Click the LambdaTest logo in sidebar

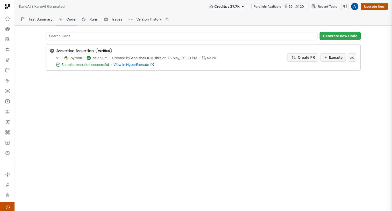coord(7,6)
